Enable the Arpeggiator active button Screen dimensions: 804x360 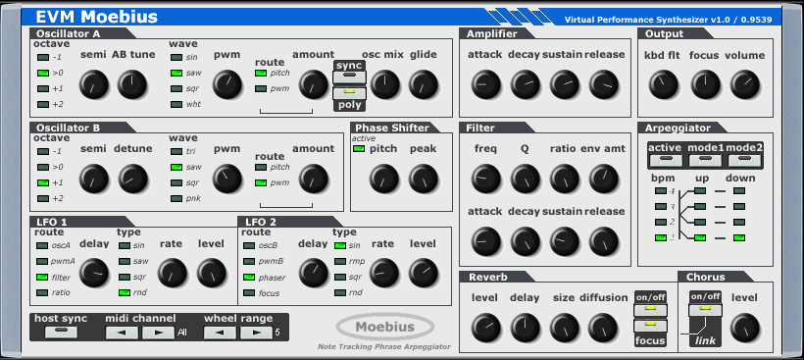pyautogui.click(x=666, y=160)
